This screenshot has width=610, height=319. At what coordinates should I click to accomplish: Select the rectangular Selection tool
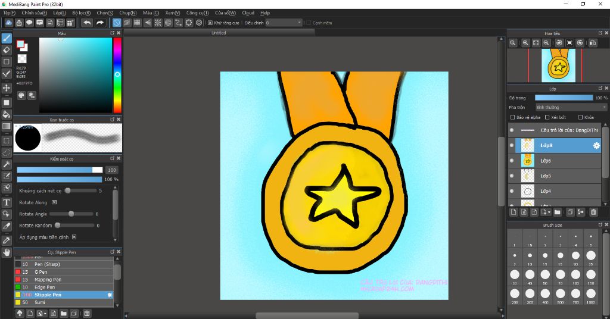(7, 140)
